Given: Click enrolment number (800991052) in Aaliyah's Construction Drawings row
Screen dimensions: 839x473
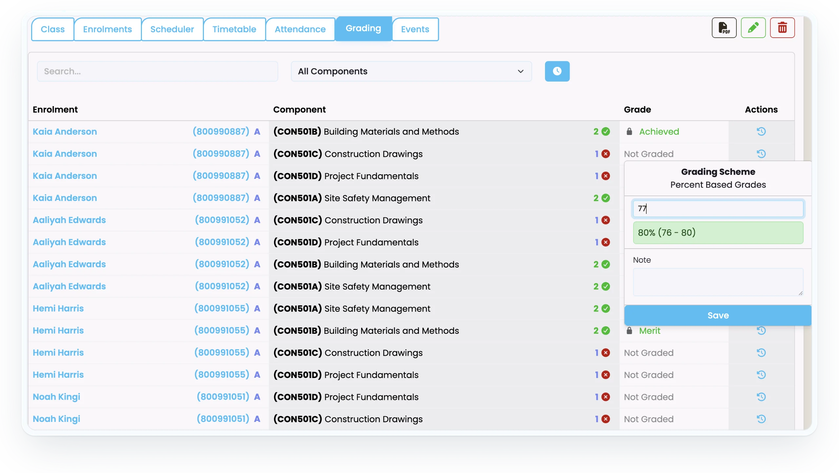Looking at the screenshot, I should pos(222,220).
